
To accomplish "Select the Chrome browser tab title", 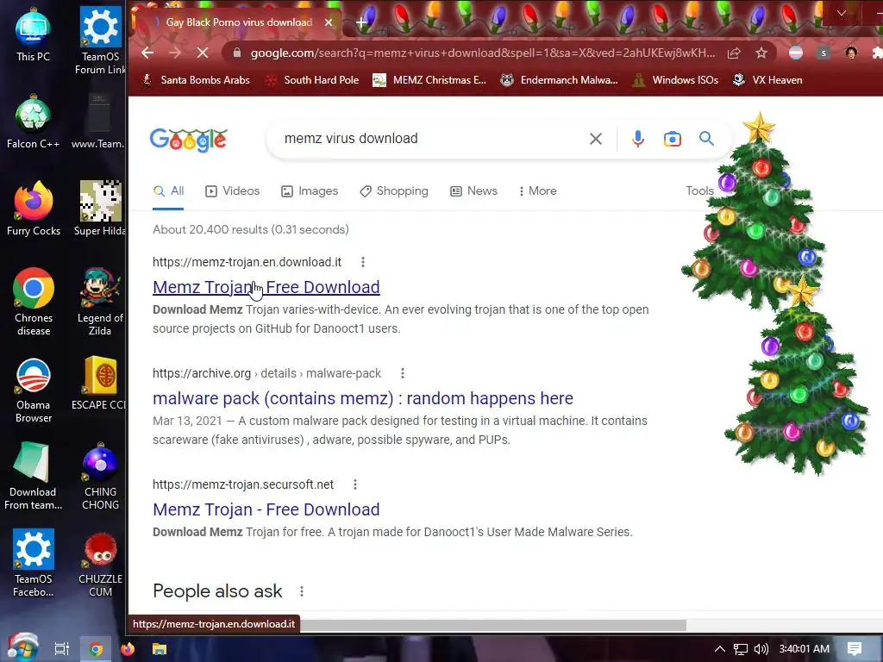I will [239, 22].
